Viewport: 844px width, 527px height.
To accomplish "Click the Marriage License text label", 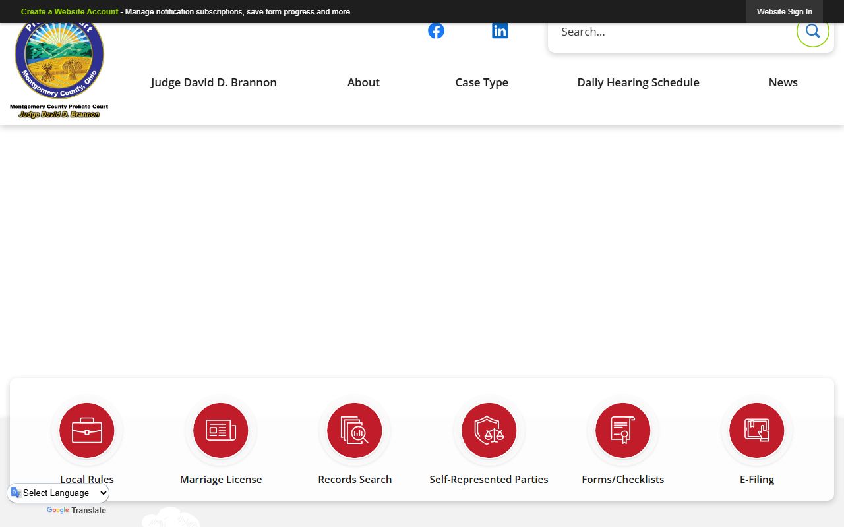I will 221,480.
